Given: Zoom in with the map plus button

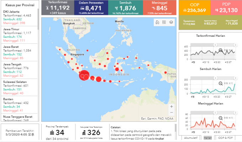Looking at the screenshot, I should 172,106.
